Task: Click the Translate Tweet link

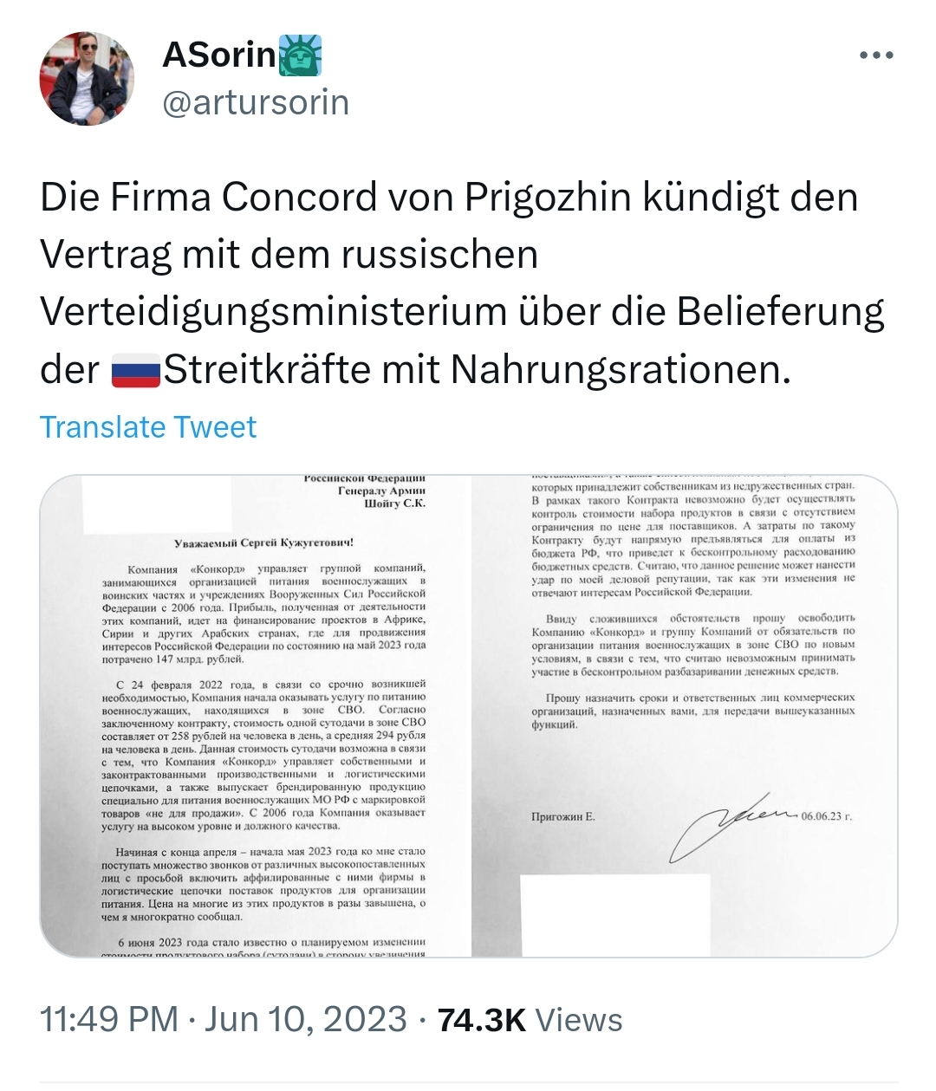Action: click(x=148, y=427)
